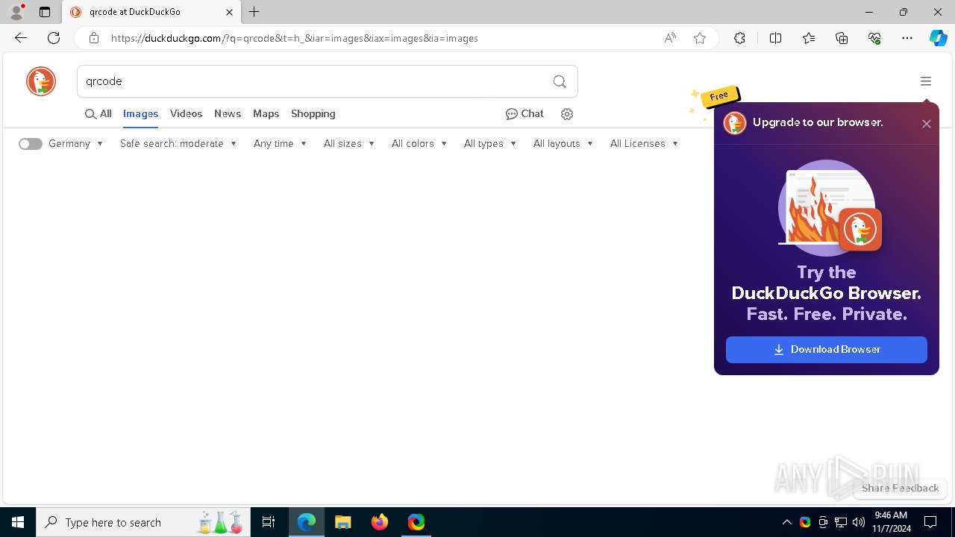Viewport: 955px width, 537px height.
Task: Open Windows Start menu
Action: click(x=18, y=522)
